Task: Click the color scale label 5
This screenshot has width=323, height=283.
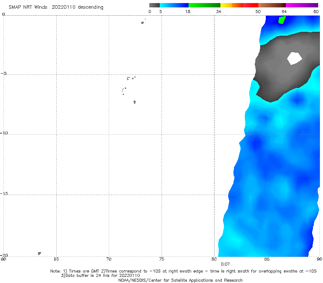Action: [161, 11]
